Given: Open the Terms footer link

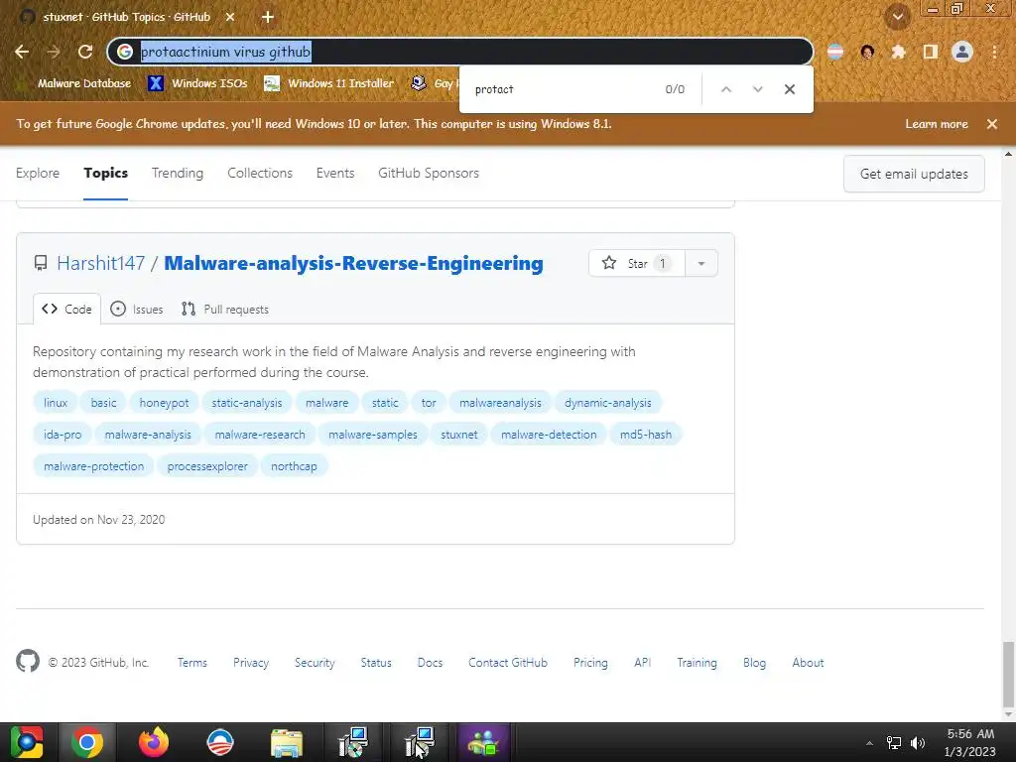Looking at the screenshot, I should tap(191, 662).
